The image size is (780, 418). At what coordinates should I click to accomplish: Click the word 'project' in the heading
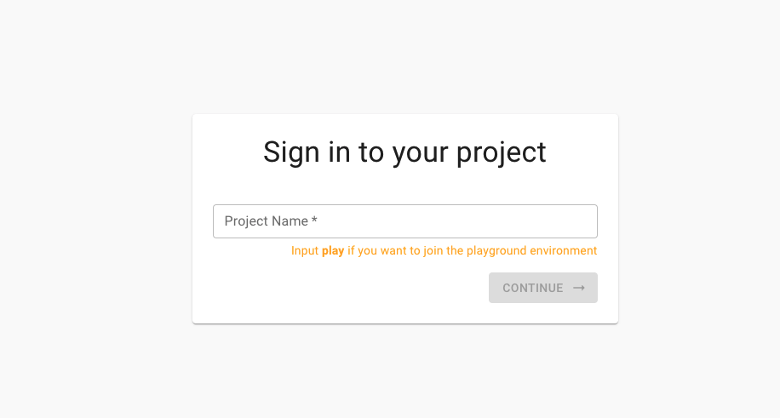(501, 152)
